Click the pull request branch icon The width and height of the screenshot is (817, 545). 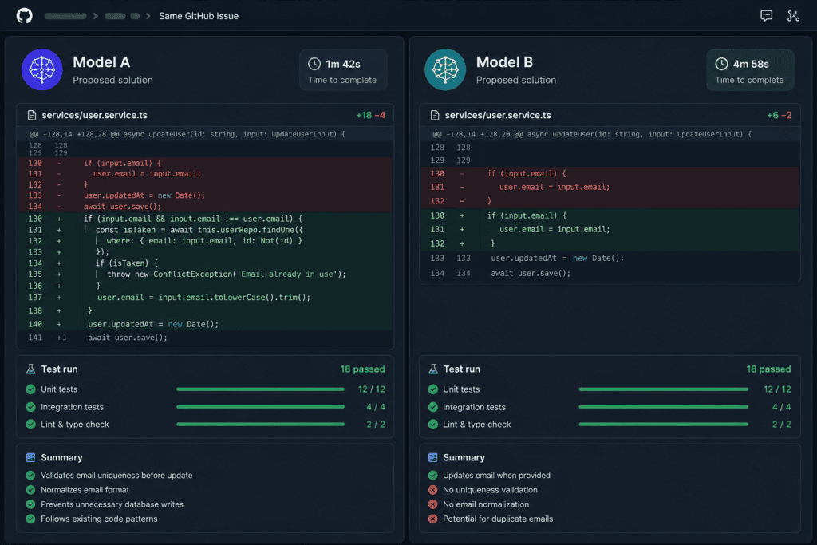click(793, 16)
